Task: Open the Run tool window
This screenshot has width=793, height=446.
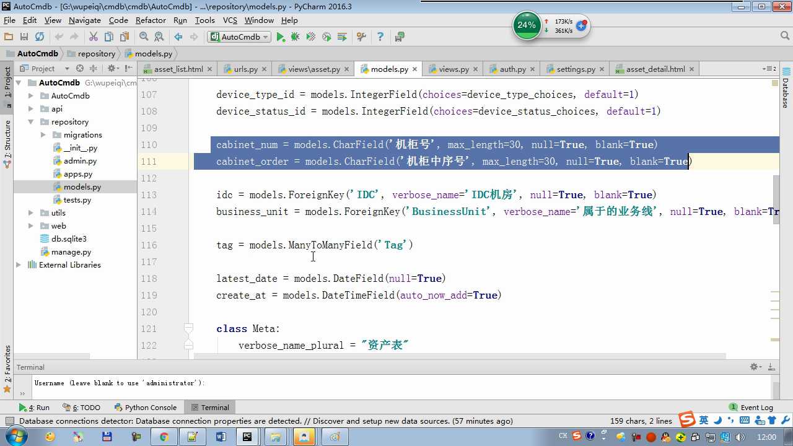Action: point(34,408)
